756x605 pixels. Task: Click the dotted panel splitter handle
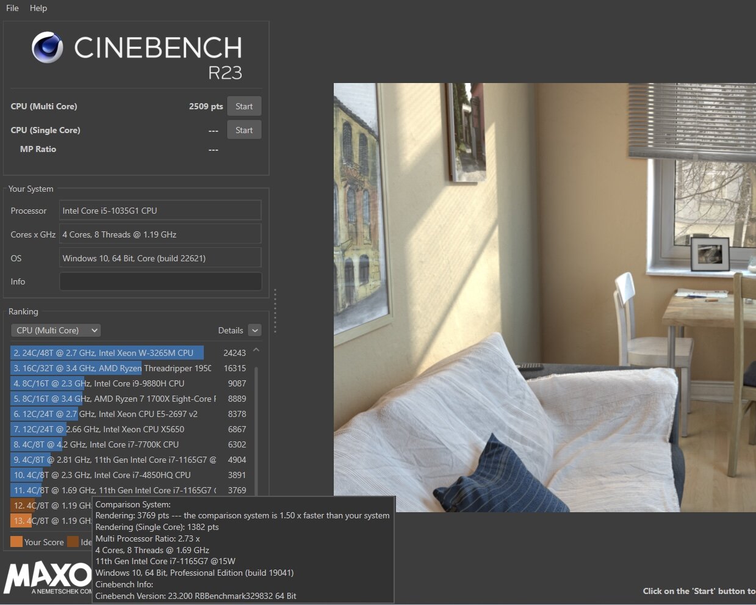(x=275, y=311)
